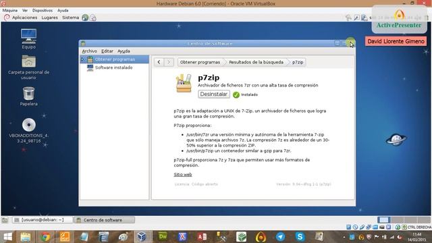Show hidden tray icons arrow
The image size is (432, 243).
pyautogui.click(x=344, y=237)
